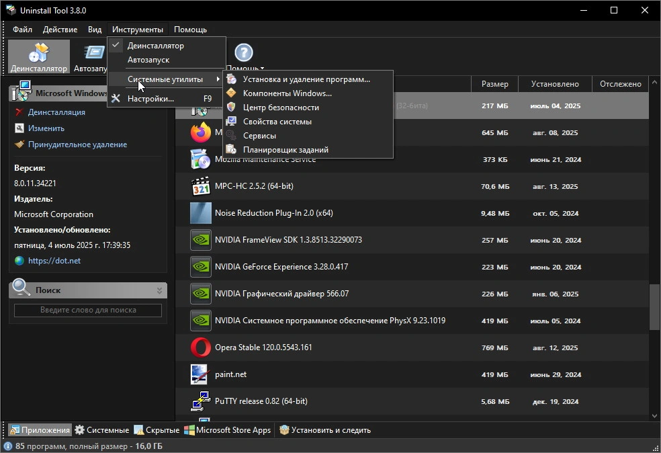Viewport: 661px width, 453px height.
Task: Click the Установка и удаление программ icon
Action: tap(231, 79)
